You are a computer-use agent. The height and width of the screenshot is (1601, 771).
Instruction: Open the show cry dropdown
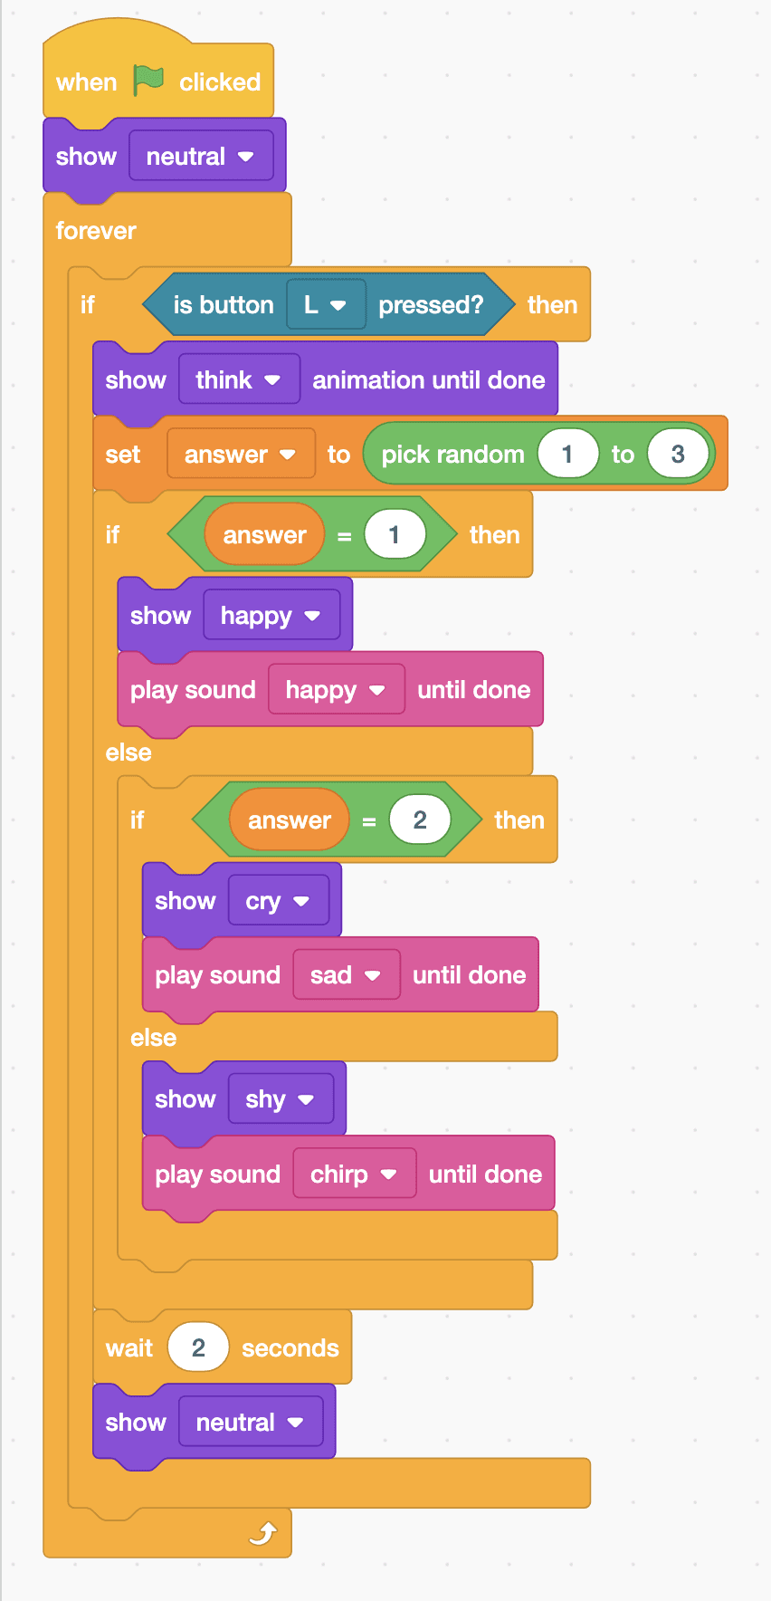[278, 900]
